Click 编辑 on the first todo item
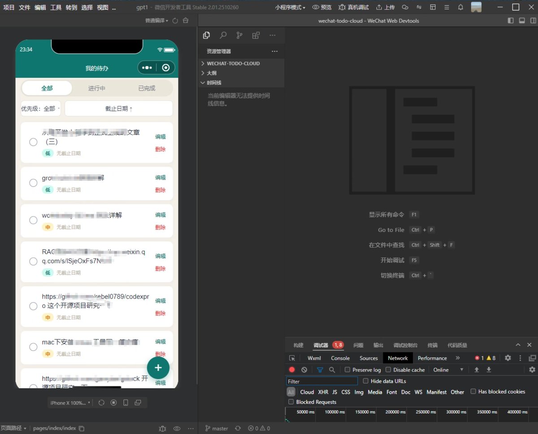The height and width of the screenshot is (434, 538). pyautogui.click(x=160, y=137)
